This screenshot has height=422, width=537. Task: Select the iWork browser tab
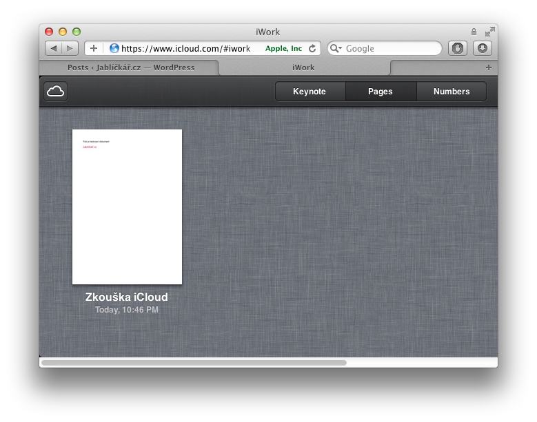[x=303, y=67]
